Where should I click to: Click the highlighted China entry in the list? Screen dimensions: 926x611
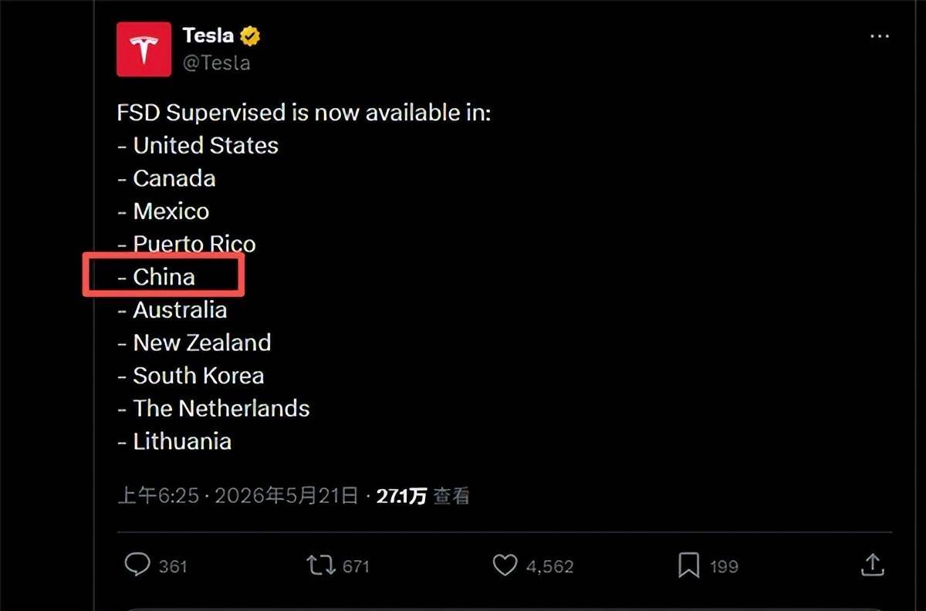point(164,277)
